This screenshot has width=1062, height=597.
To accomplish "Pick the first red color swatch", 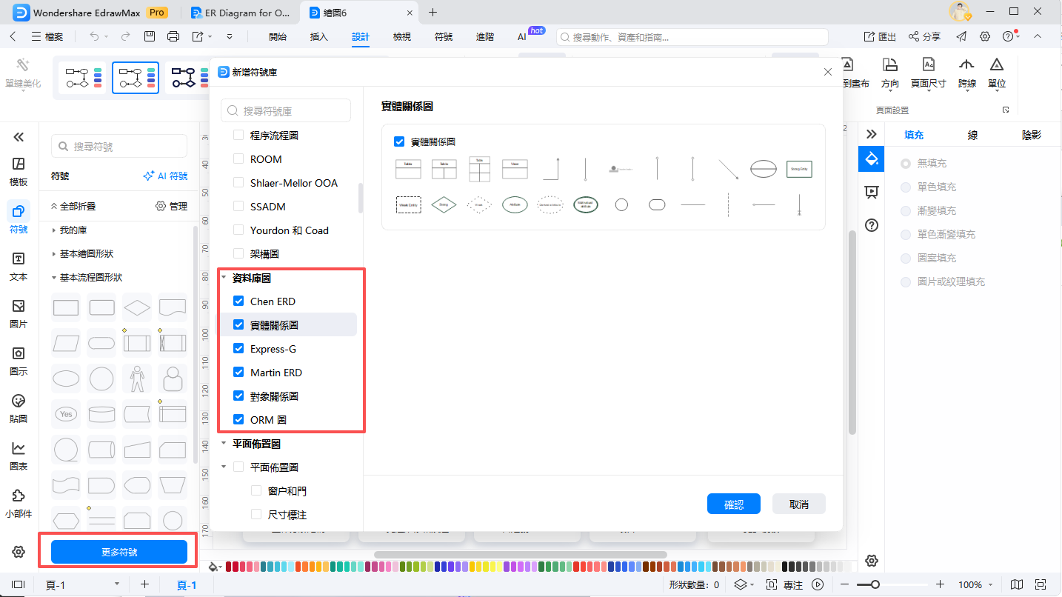I will 229,567.
